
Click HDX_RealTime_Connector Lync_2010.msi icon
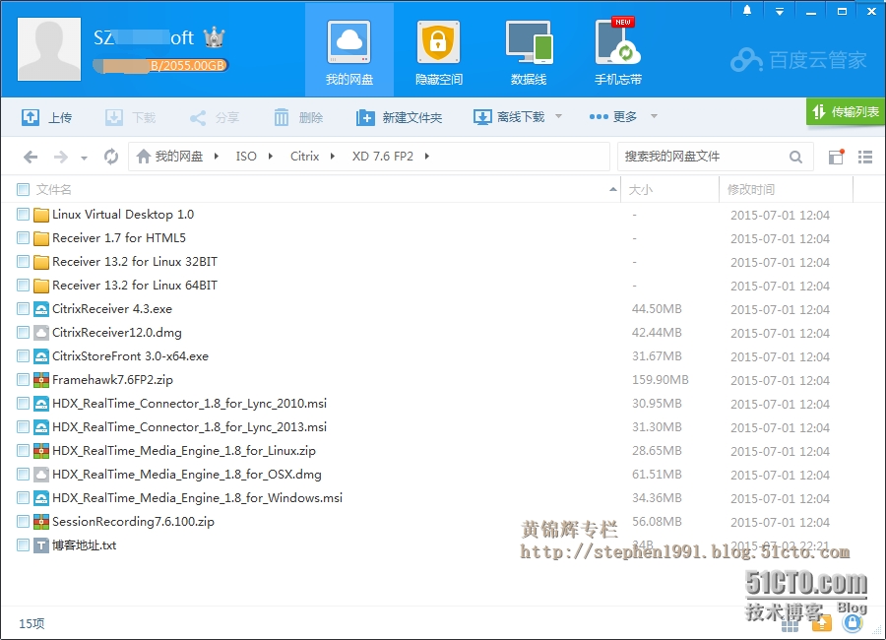(40, 404)
